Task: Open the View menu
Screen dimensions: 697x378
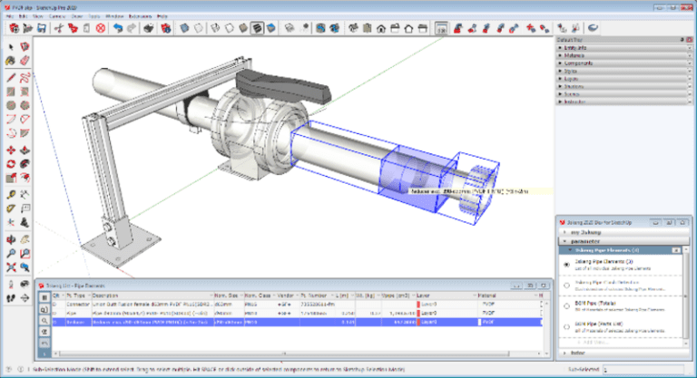Action: click(x=38, y=16)
